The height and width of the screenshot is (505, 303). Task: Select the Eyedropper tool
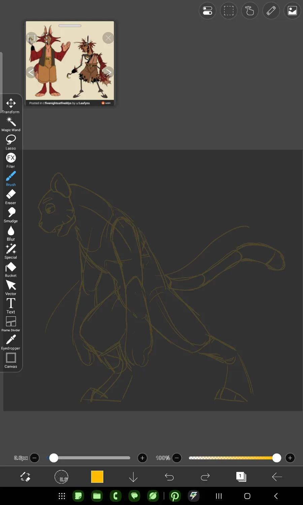point(11,342)
